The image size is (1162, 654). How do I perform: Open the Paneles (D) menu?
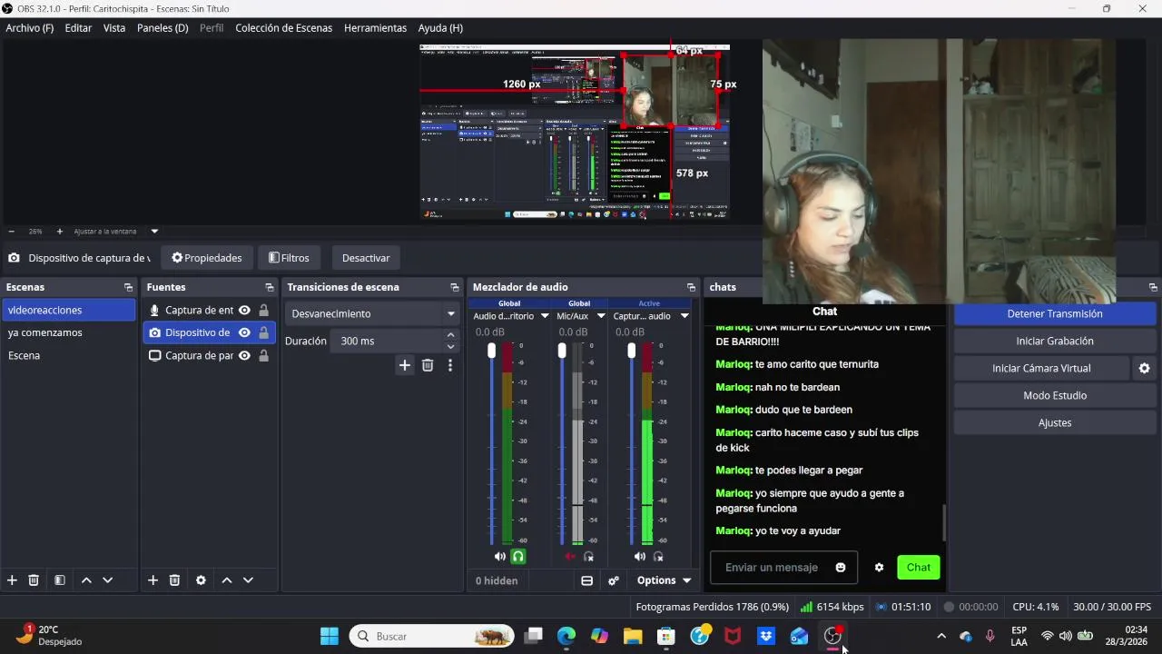pyautogui.click(x=162, y=28)
